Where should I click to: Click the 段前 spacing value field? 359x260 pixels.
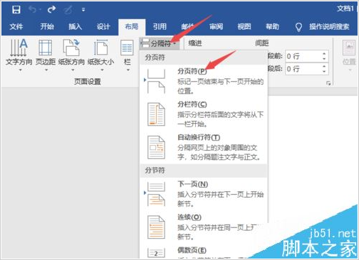[303, 56]
